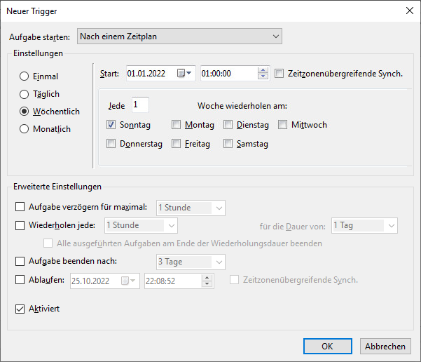Close the Neuer Trigger dialog
This screenshot has width=421, height=362.
pyautogui.click(x=410, y=11)
